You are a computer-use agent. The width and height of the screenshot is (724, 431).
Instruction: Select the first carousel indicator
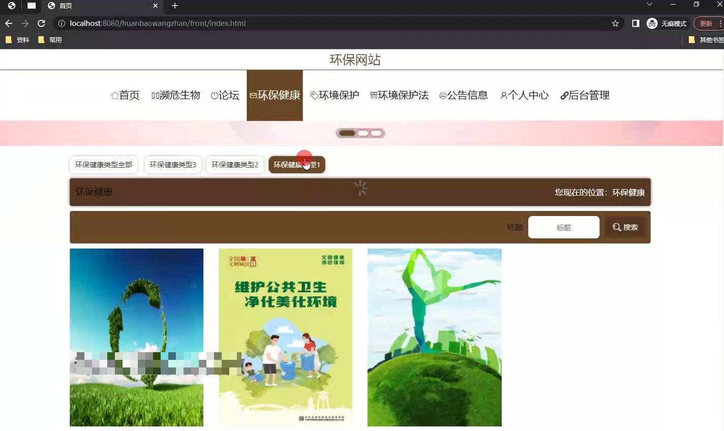pos(347,133)
